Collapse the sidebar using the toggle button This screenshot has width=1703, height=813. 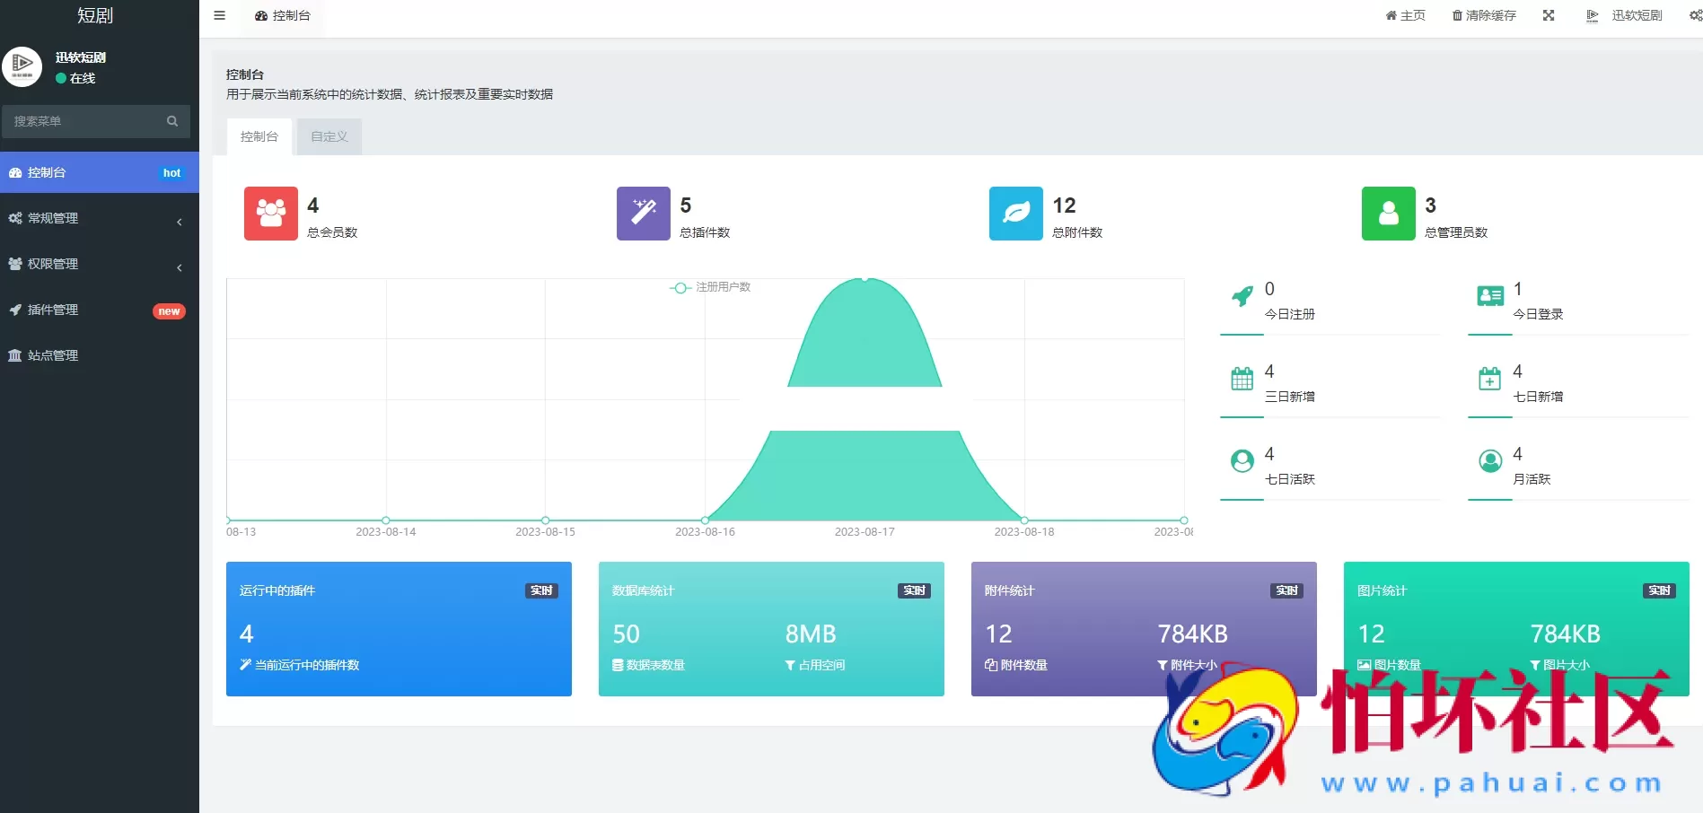coord(218,14)
